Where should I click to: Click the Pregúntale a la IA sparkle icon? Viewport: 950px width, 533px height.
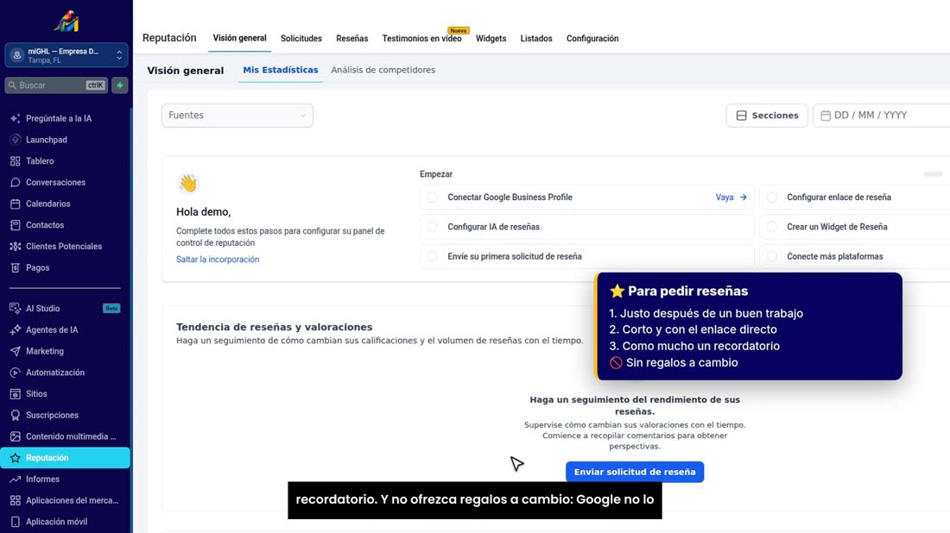point(16,118)
